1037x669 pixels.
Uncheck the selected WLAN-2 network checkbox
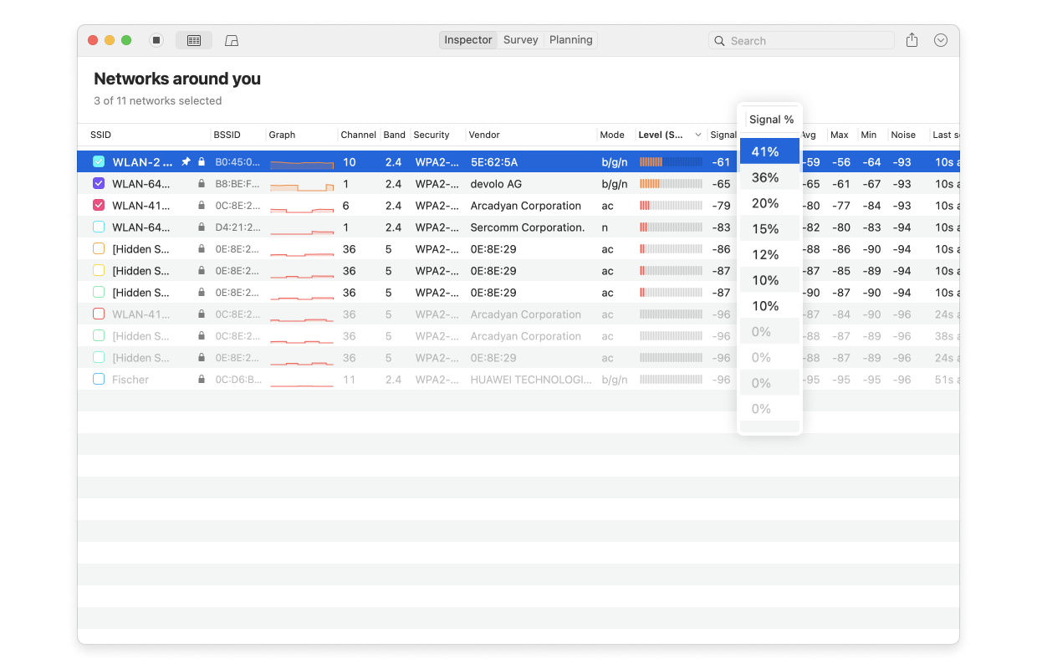99,162
